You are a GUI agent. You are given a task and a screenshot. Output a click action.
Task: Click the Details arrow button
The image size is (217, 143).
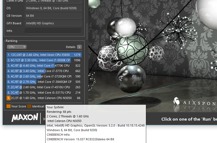point(79,47)
